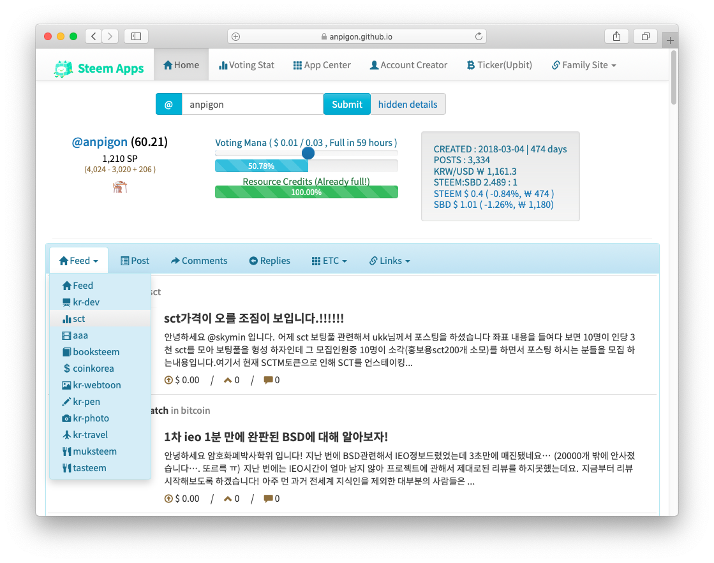Select kr-webtoon from the Feed menu
This screenshot has height=563, width=714.
pyautogui.click(x=96, y=385)
